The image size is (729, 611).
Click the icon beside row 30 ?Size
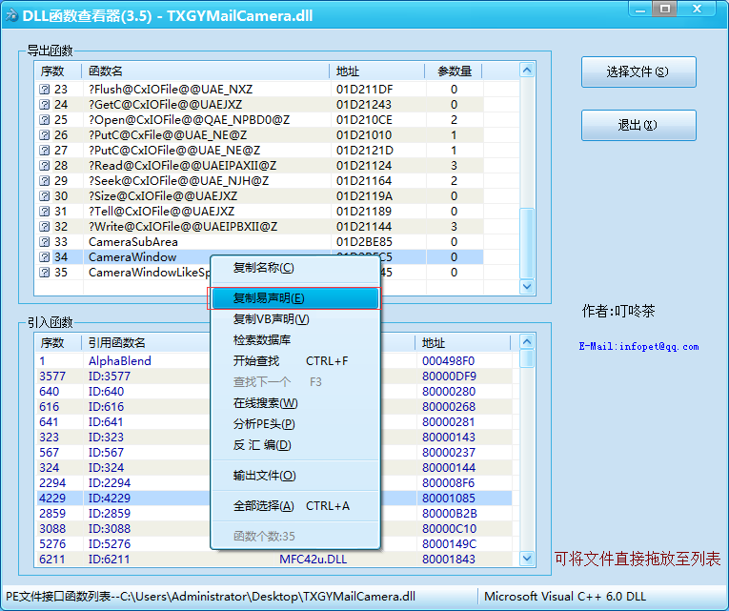tap(44, 196)
